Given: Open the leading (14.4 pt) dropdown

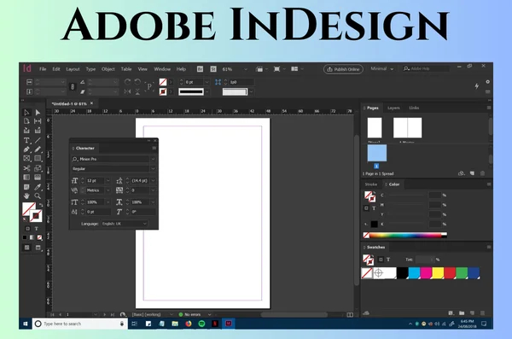Looking at the screenshot, I should pyautogui.click(x=153, y=180).
